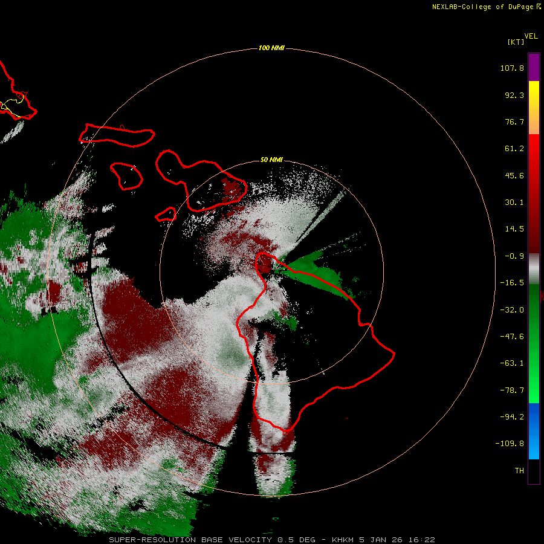Viewport: 544px width, 544px height.
Task: Click the 30.1 velocity scale value
Action: tap(514, 202)
